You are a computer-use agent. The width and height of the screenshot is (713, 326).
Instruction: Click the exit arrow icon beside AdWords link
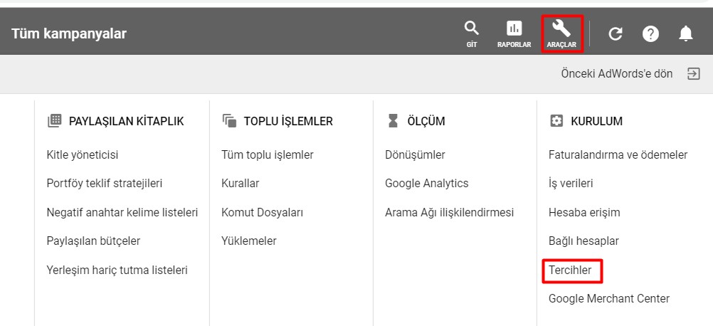point(693,73)
